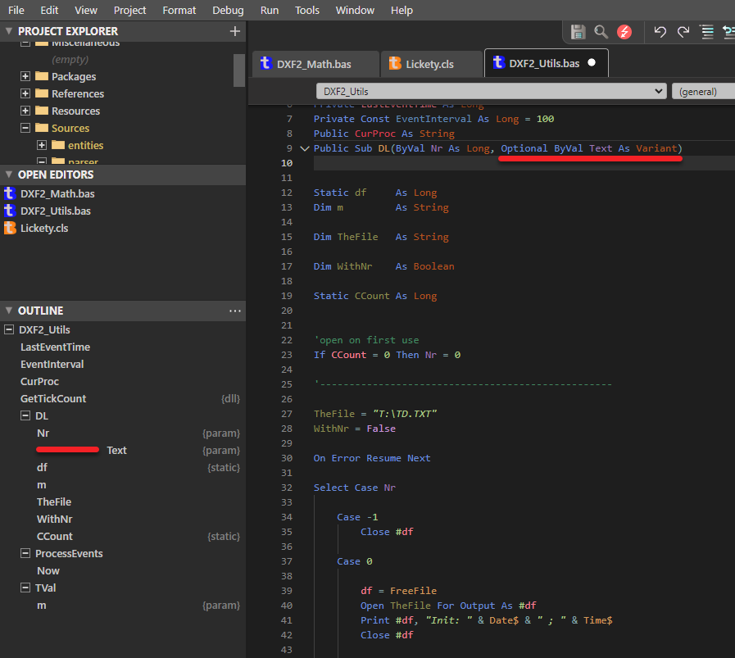
Task: Open the Debug menu
Action: 227,10
